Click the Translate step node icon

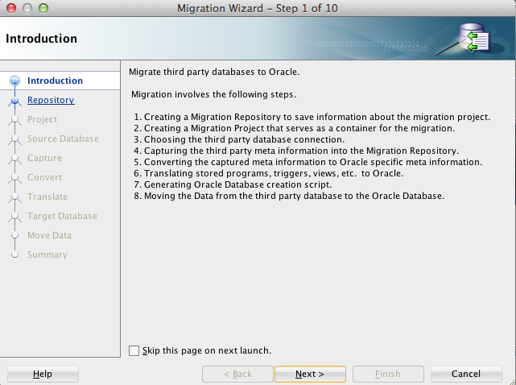(x=14, y=197)
